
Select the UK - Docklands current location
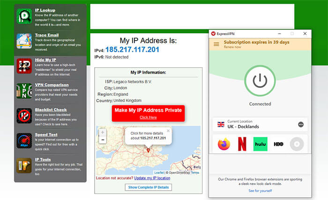coord(260,124)
